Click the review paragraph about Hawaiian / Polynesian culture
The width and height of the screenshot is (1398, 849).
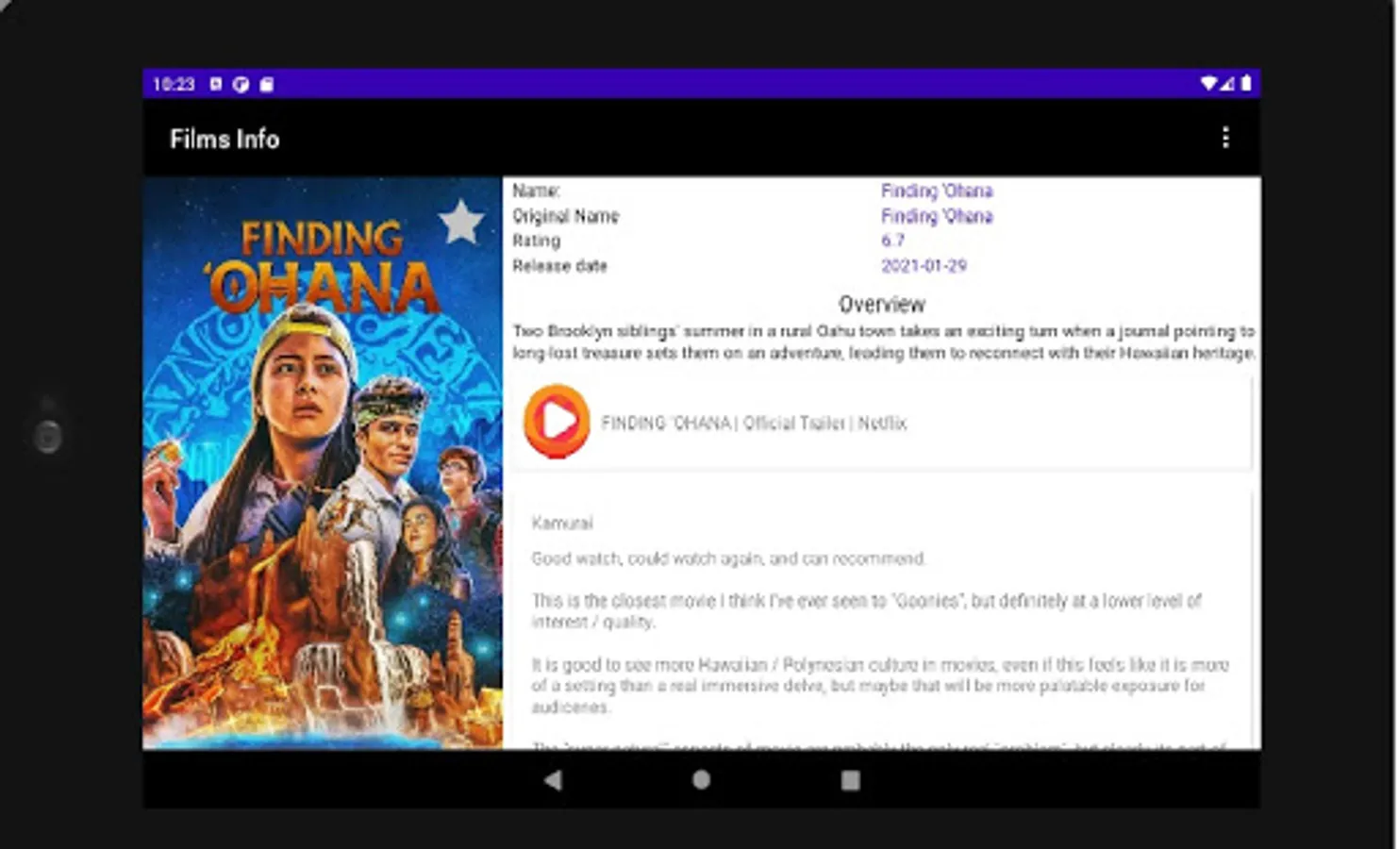click(x=879, y=686)
